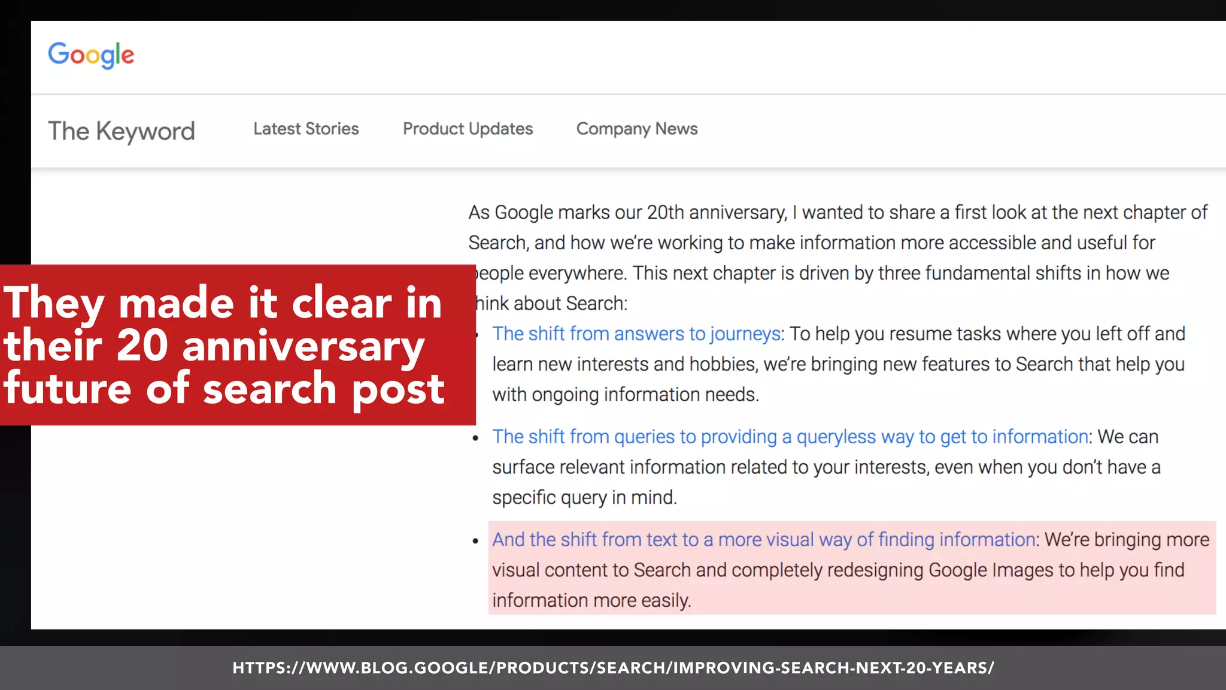
Task: Click 'specific query in mind.' text
Action: [x=584, y=498]
